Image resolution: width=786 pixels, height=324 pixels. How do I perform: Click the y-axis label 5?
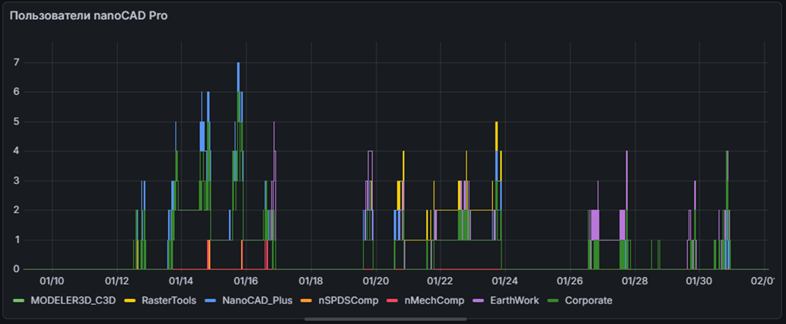pyautogui.click(x=15, y=121)
